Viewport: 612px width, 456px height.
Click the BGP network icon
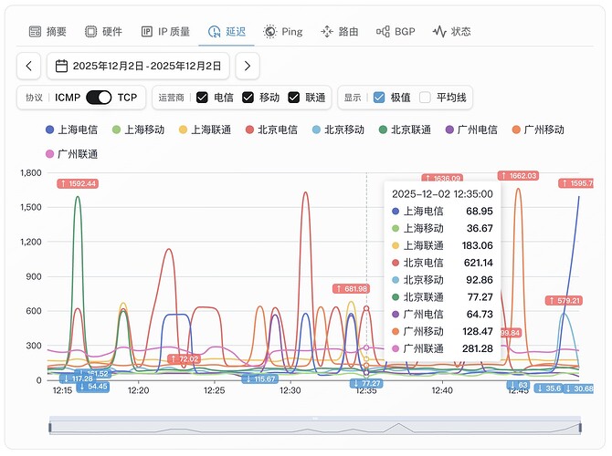click(383, 32)
